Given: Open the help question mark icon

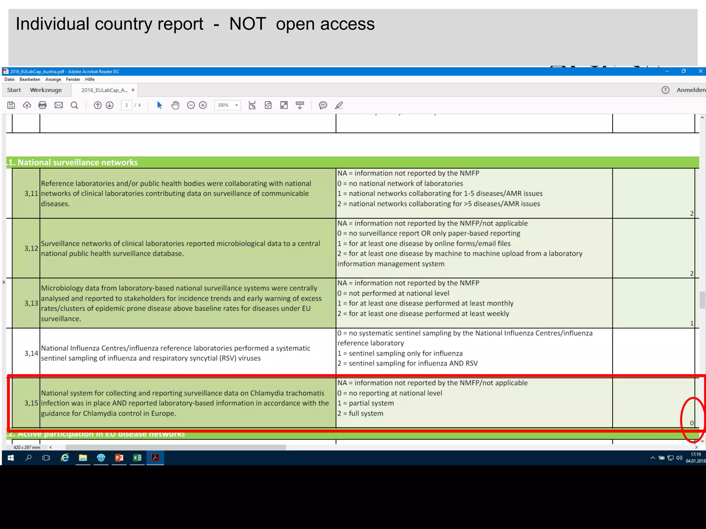Looking at the screenshot, I should pyautogui.click(x=665, y=90).
